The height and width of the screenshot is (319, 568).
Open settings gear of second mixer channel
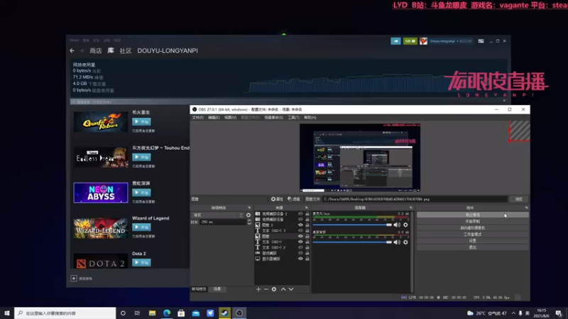click(405, 242)
